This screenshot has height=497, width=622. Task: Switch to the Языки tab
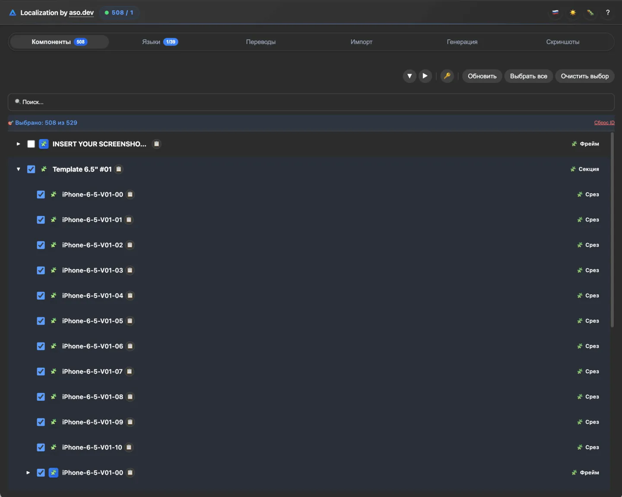159,42
